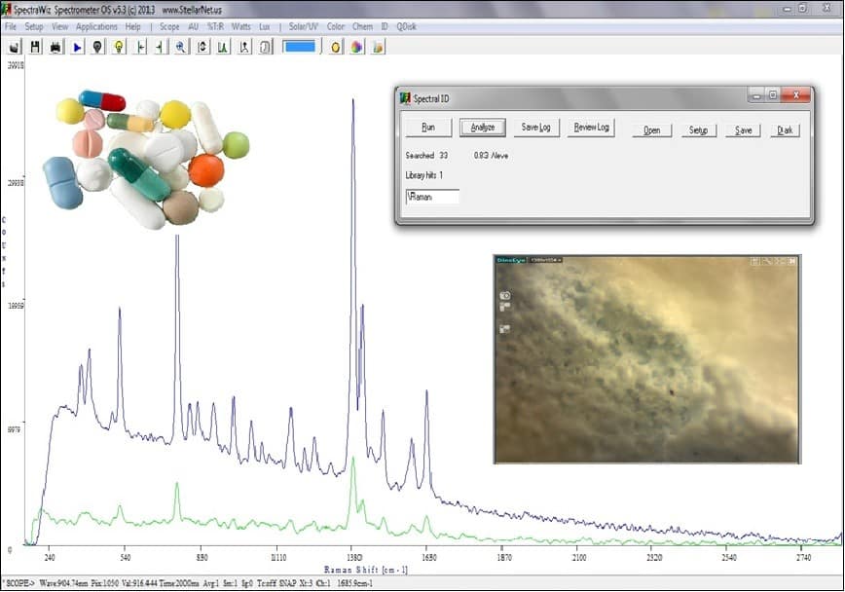Click the yellow ring toolbar icon

tap(336, 47)
